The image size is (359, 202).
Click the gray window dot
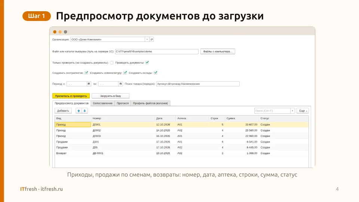point(65,32)
